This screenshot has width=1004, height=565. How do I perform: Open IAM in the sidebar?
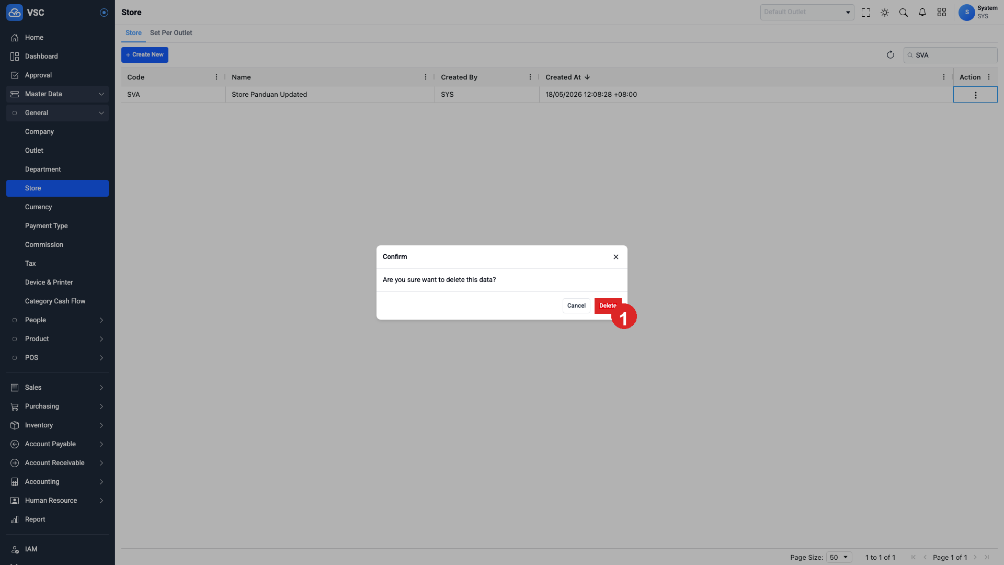tap(58, 549)
